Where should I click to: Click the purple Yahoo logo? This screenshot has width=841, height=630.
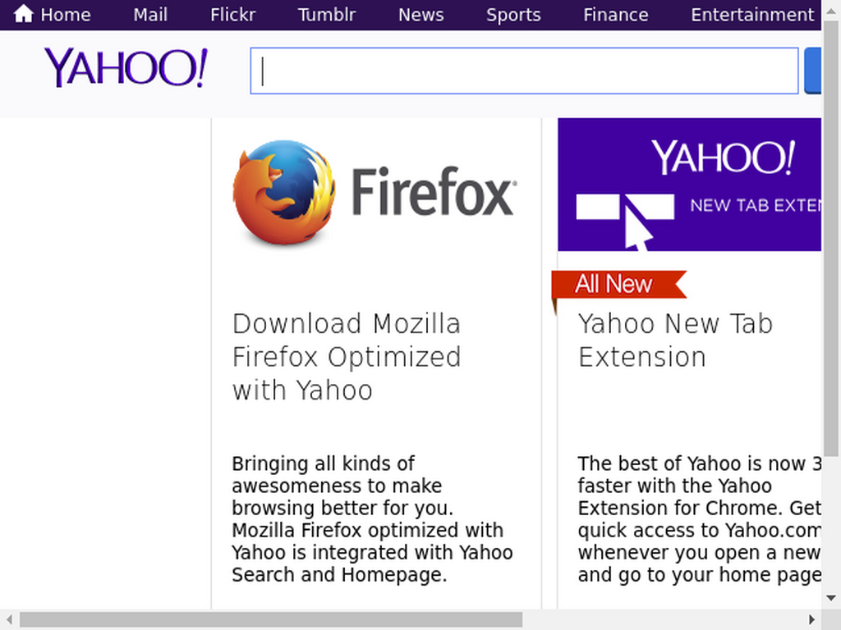[126, 67]
